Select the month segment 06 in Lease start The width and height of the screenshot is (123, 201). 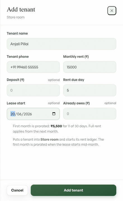(x=19, y=114)
